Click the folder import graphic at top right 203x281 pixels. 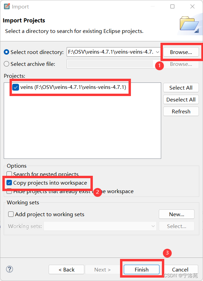pos(190,24)
